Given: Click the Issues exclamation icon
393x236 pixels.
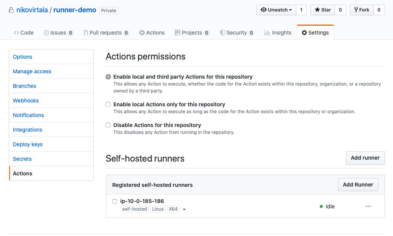Looking at the screenshot, I should point(46,33).
